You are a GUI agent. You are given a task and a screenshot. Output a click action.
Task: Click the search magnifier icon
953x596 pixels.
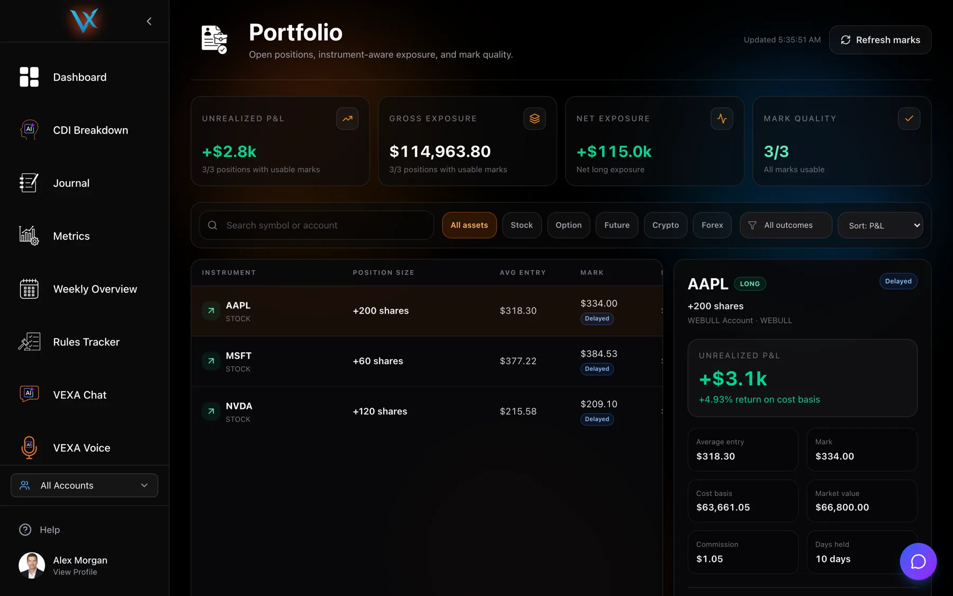coord(212,225)
